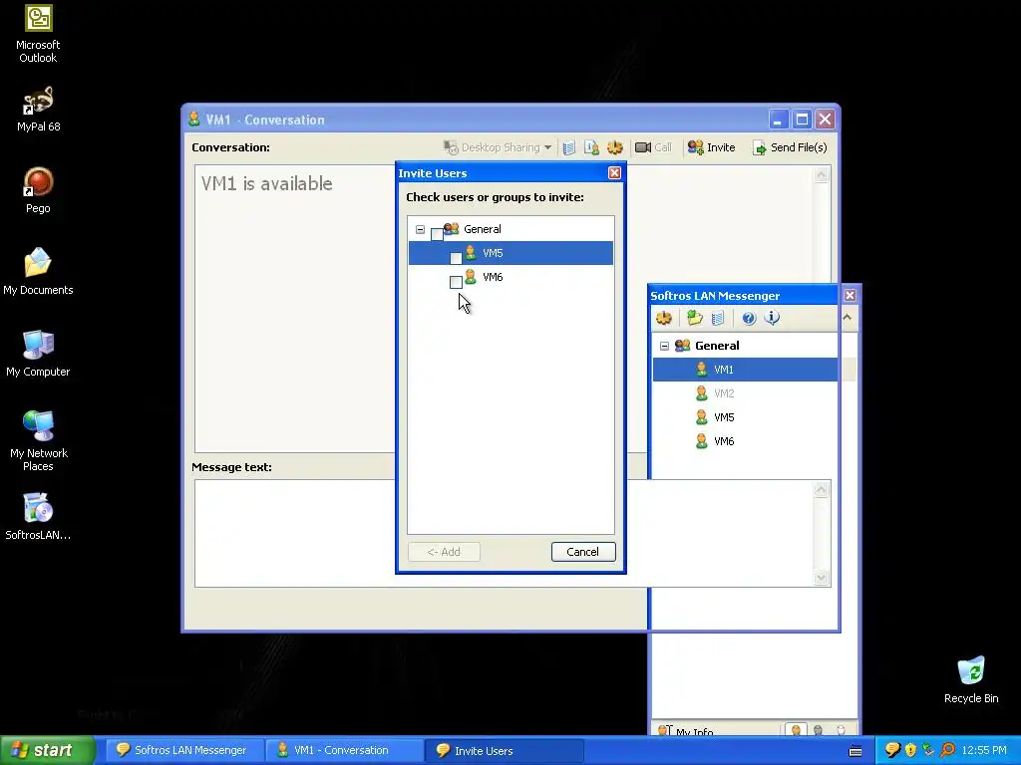Switch to Invite Users taskbar item

[504, 750]
